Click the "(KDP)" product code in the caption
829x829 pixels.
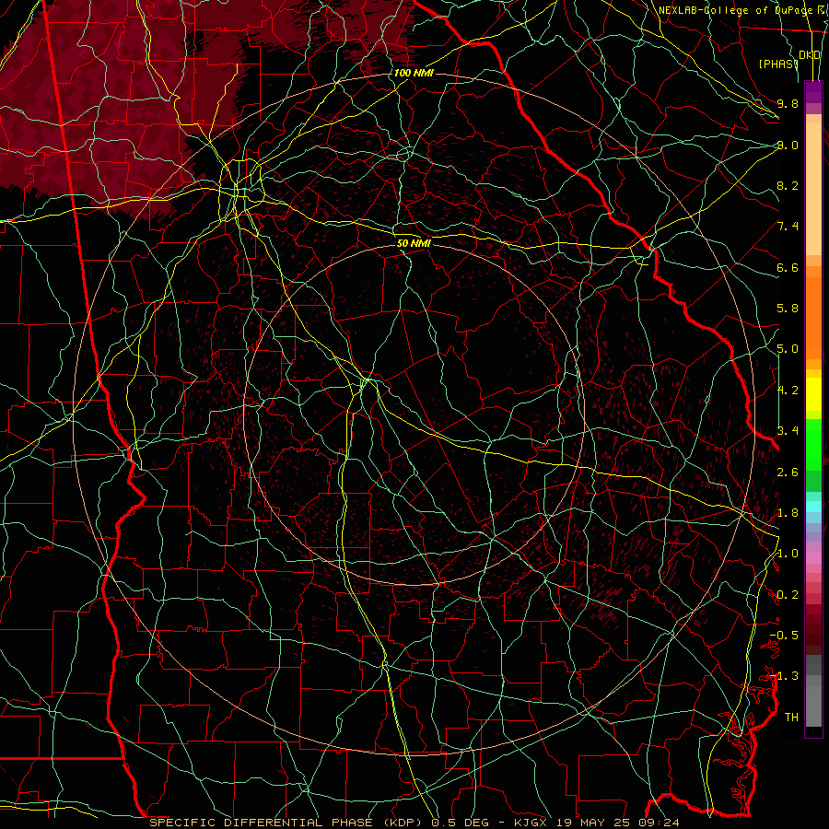point(403,823)
